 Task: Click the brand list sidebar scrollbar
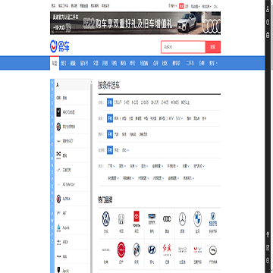point(92,176)
